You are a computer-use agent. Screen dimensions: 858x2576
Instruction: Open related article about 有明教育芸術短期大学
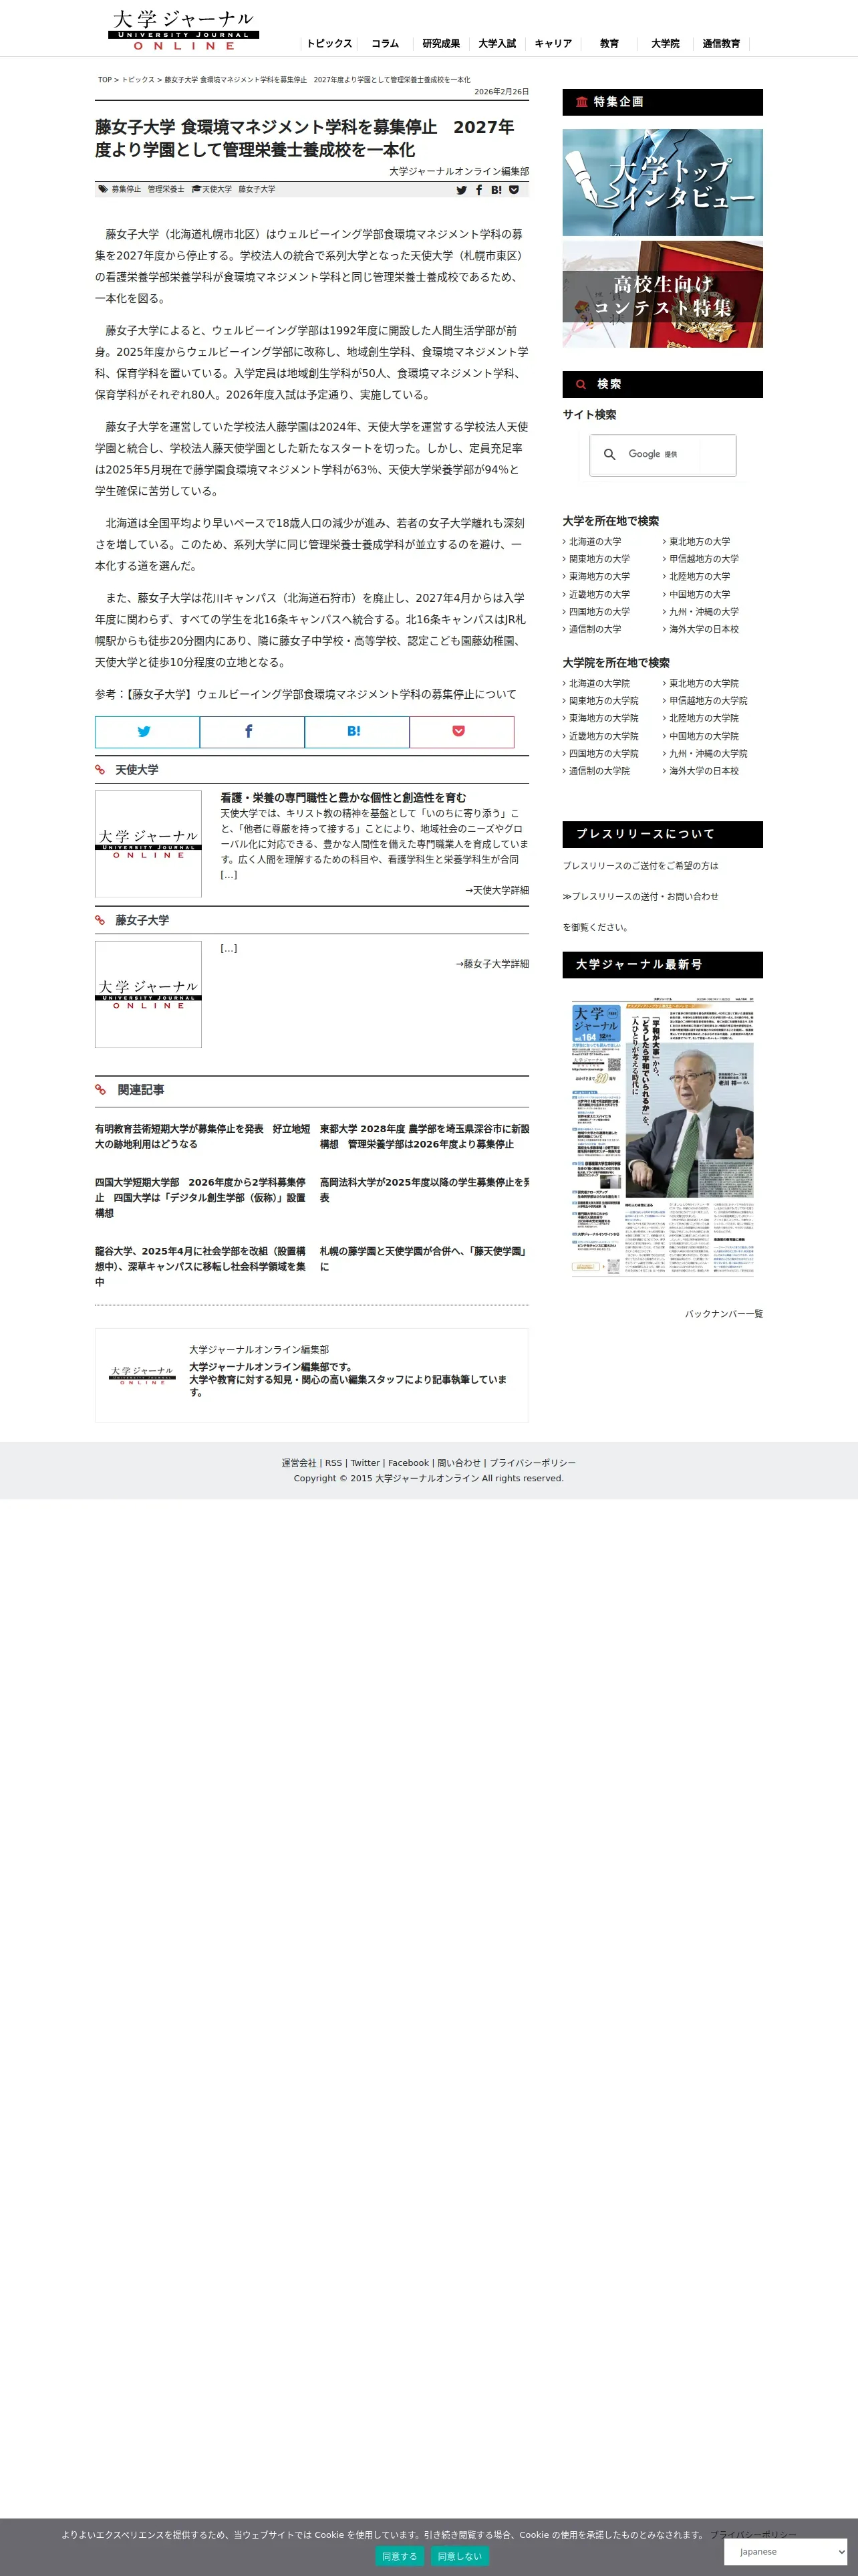(x=202, y=1136)
